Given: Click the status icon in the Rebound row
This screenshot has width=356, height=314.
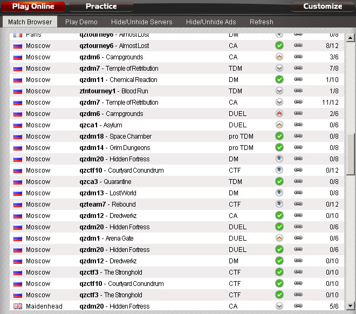Looking at the screenshot, I should (x=279, y=204).
